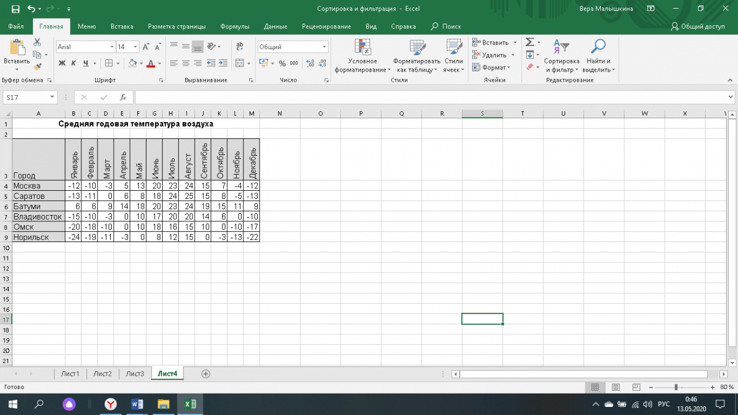The width and height of the screenshot is (738, 415).
Task: Toggle center horizontal alignment
Action: coord(186,63)
